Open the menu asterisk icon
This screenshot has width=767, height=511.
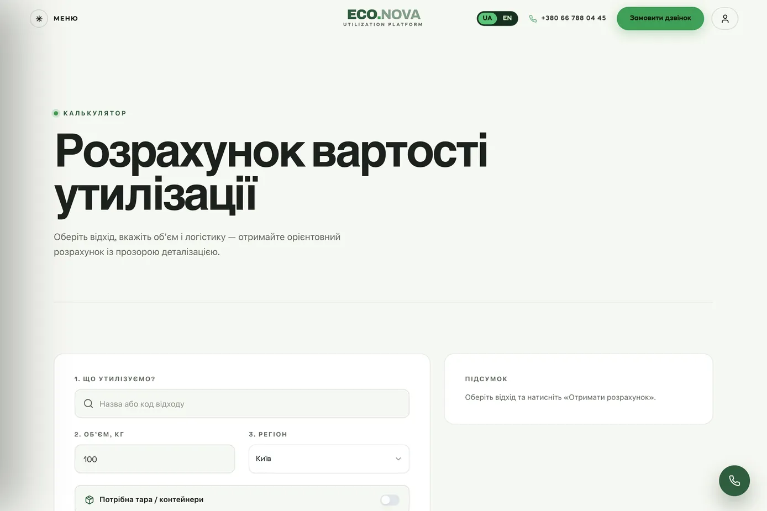coord(39,18)
